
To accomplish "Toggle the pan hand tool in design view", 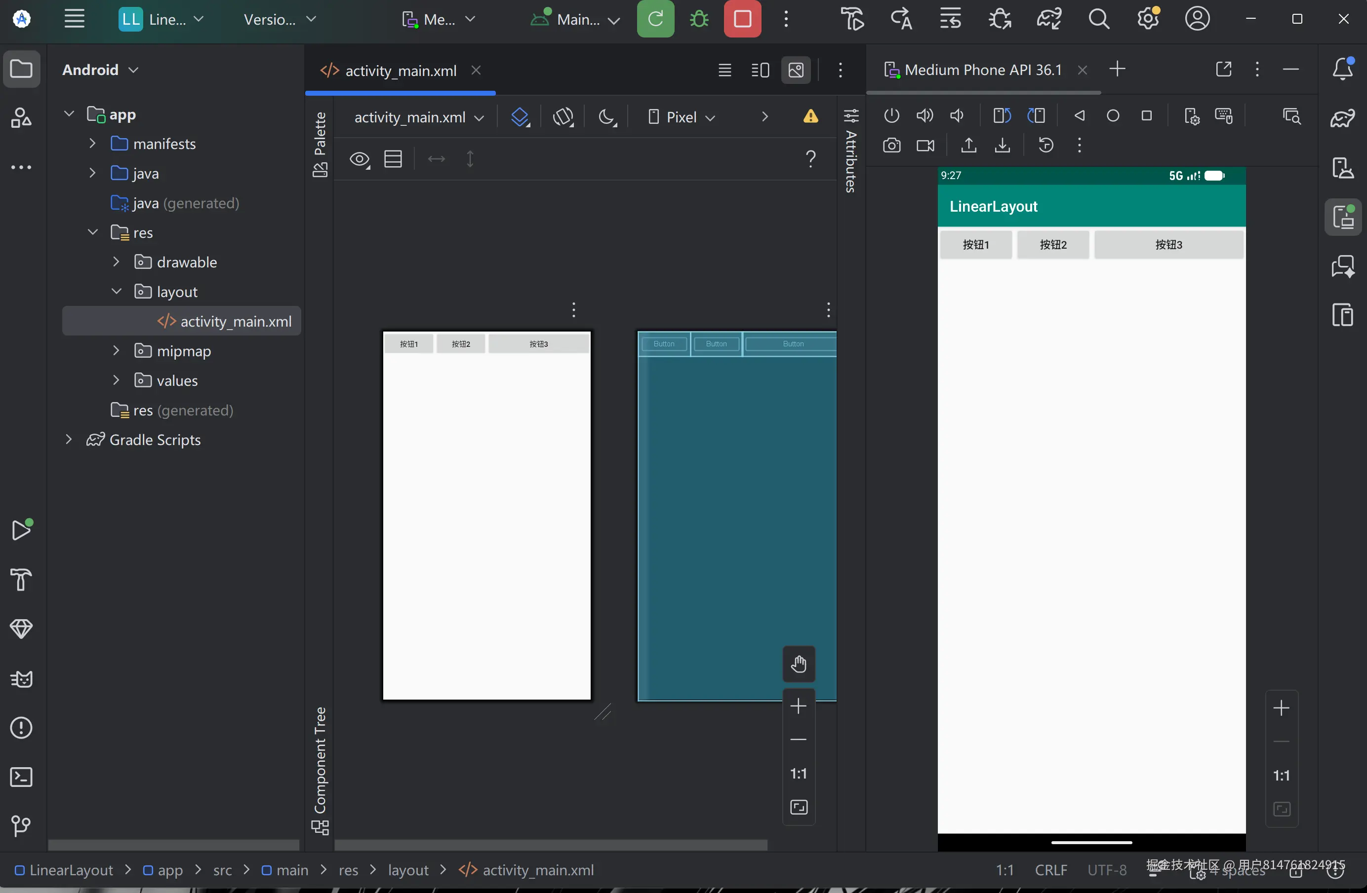I will coord(799,664).
